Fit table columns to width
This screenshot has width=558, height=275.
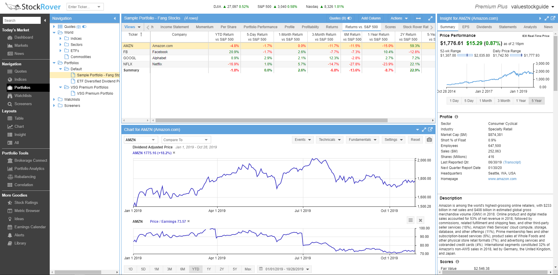pos(418,18)
